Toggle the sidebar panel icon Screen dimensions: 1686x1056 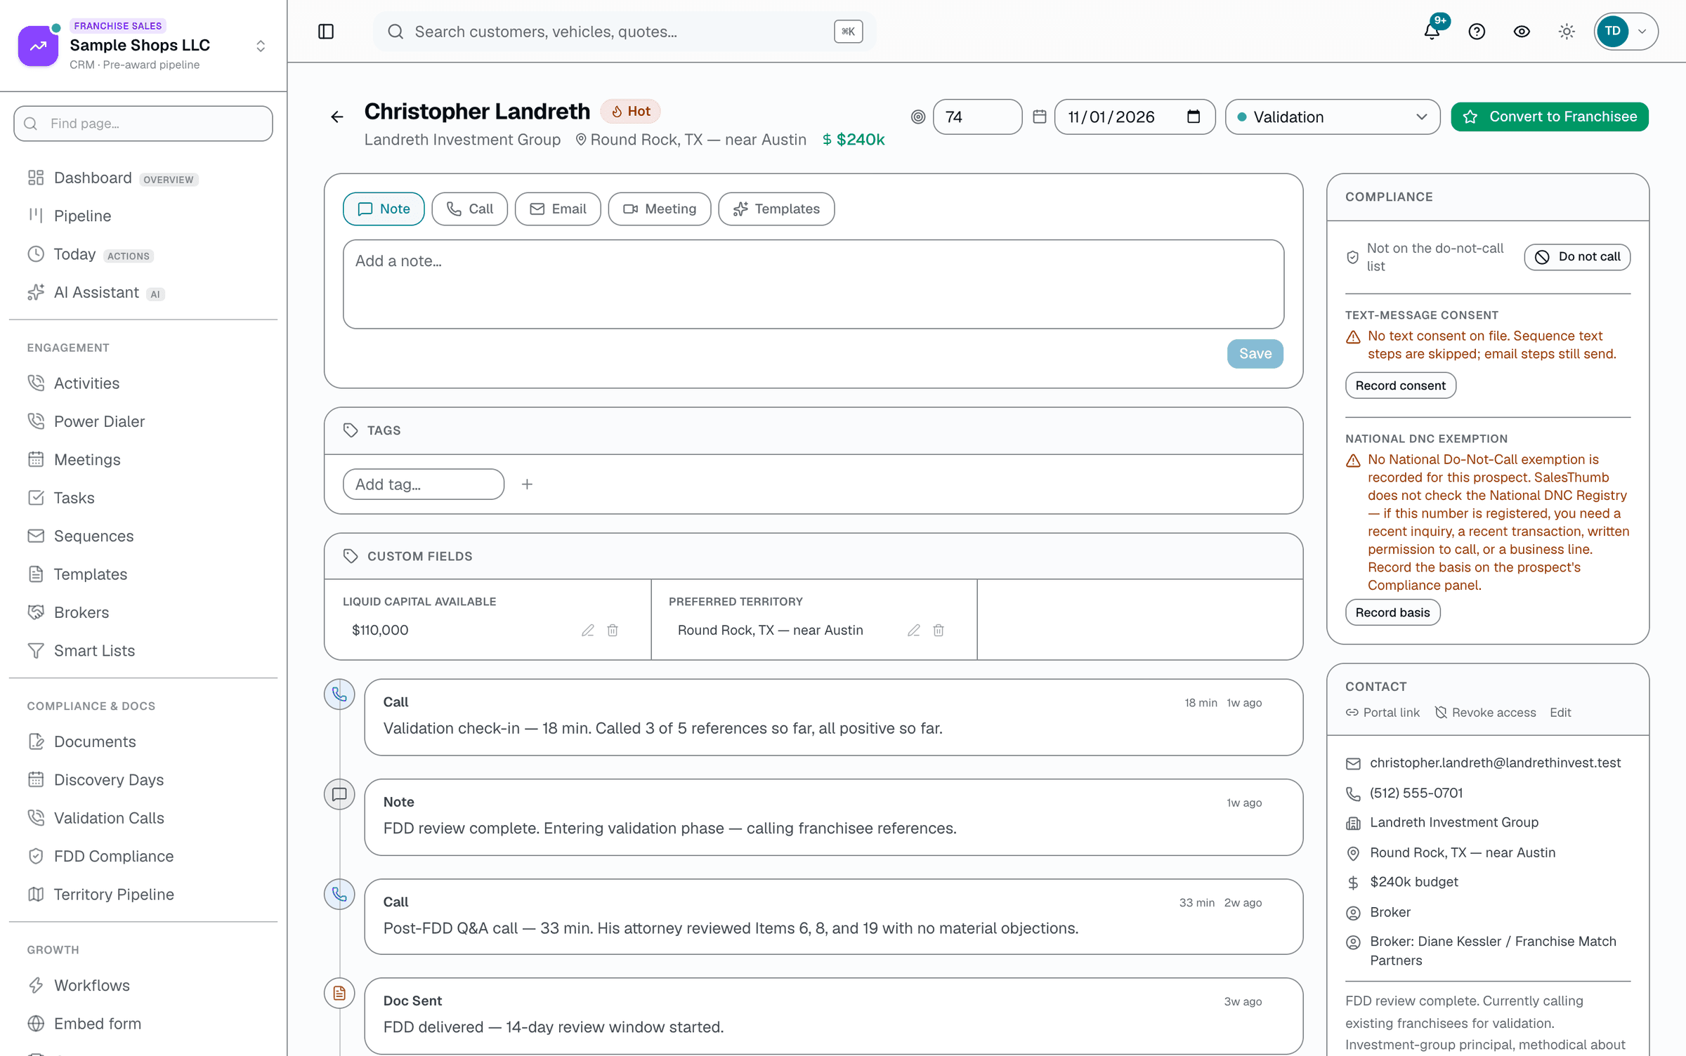tap(326, 32)
